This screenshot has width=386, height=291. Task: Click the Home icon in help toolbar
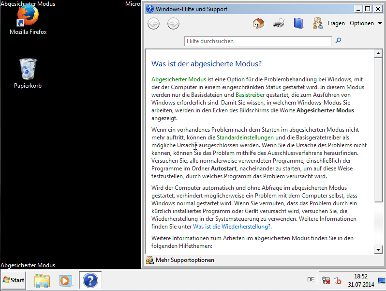pyautogui.click(x=259, y=23)
